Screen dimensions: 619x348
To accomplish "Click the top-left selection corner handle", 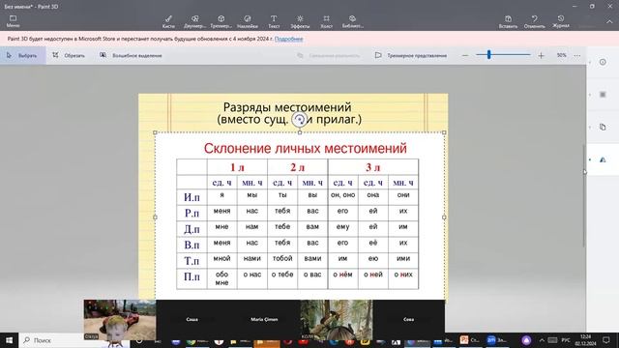I will 155,132.
